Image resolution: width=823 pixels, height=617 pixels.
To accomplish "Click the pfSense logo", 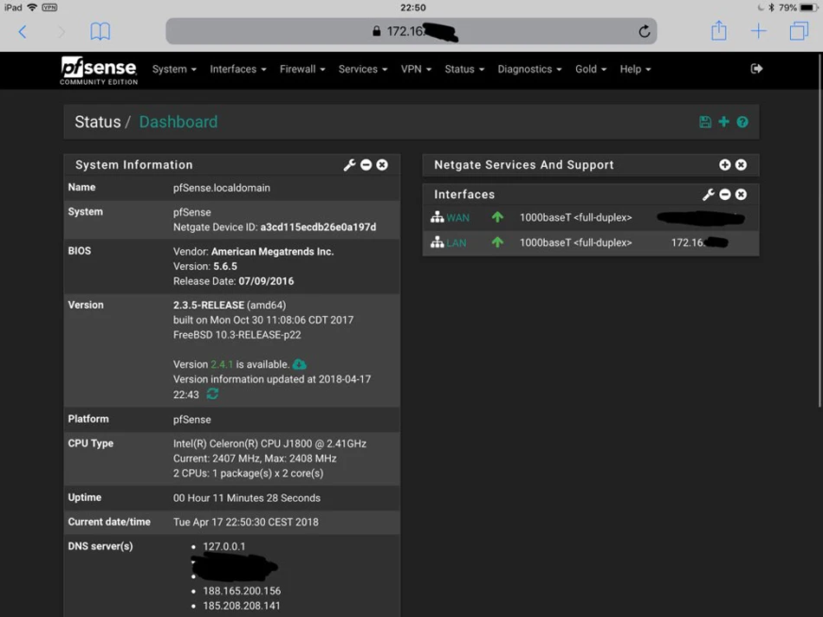I will pyautogui.click(x=99, y=70).
